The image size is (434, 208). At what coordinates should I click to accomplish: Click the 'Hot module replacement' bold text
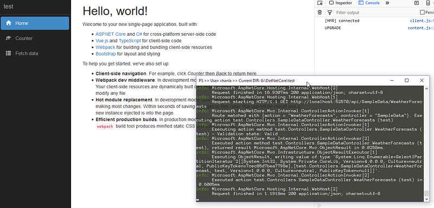[124, 100]
